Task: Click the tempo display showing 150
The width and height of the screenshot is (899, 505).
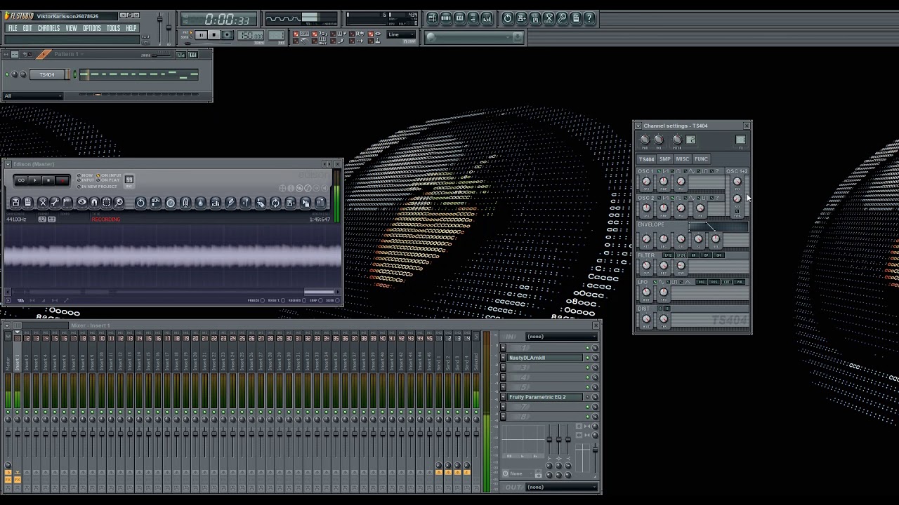Action: click(251, 35)
